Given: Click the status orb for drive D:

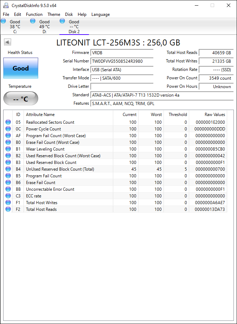Looking at the screenshot, I should 33,21.
